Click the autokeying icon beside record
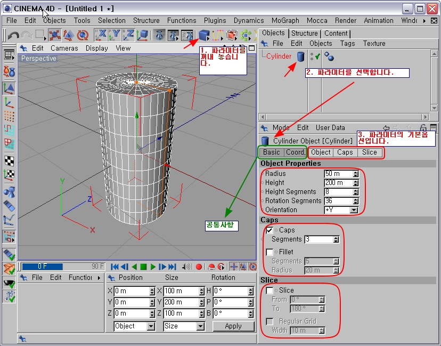This screenshot has width=441, height=346. pos(211,267)
